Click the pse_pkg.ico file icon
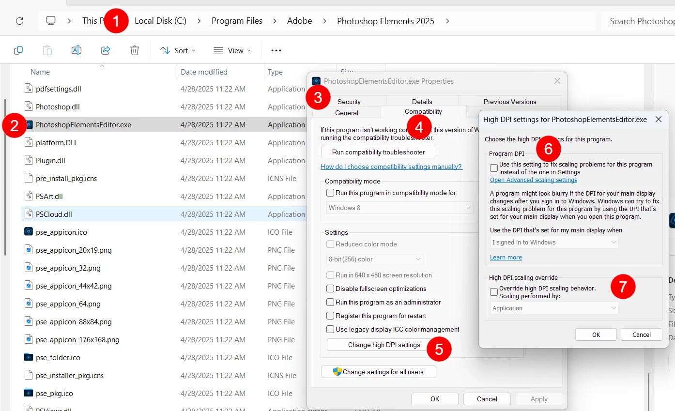The width and height of the screenshot is (675, 411). 29,393
